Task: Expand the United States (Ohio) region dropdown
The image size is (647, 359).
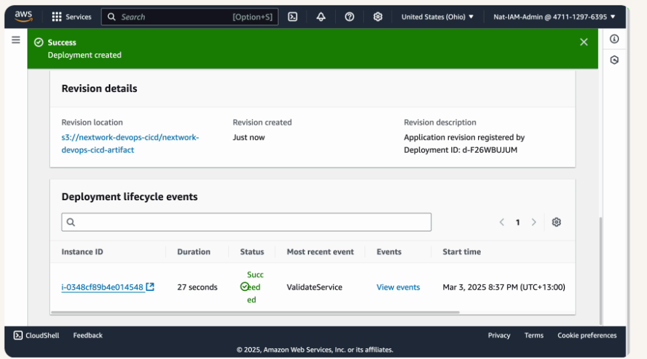Action: (x=437, y=17)
